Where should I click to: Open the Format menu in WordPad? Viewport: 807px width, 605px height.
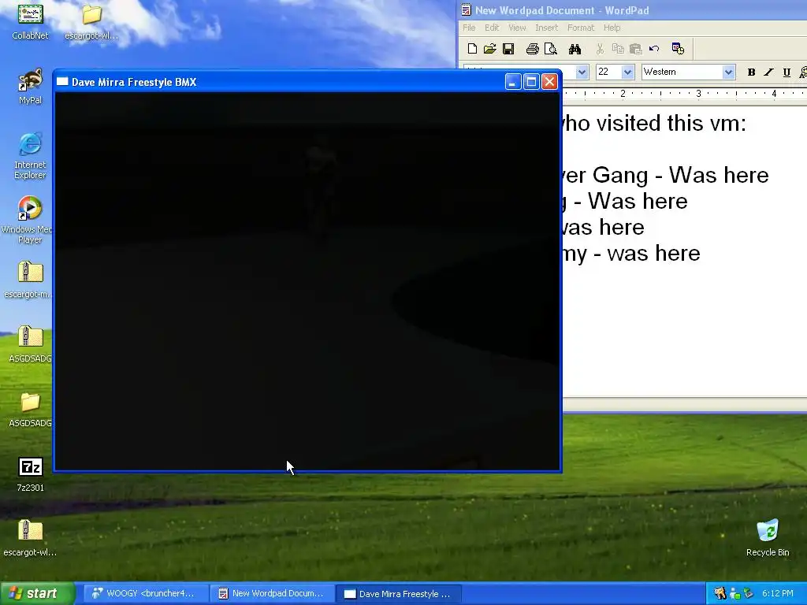581,28
